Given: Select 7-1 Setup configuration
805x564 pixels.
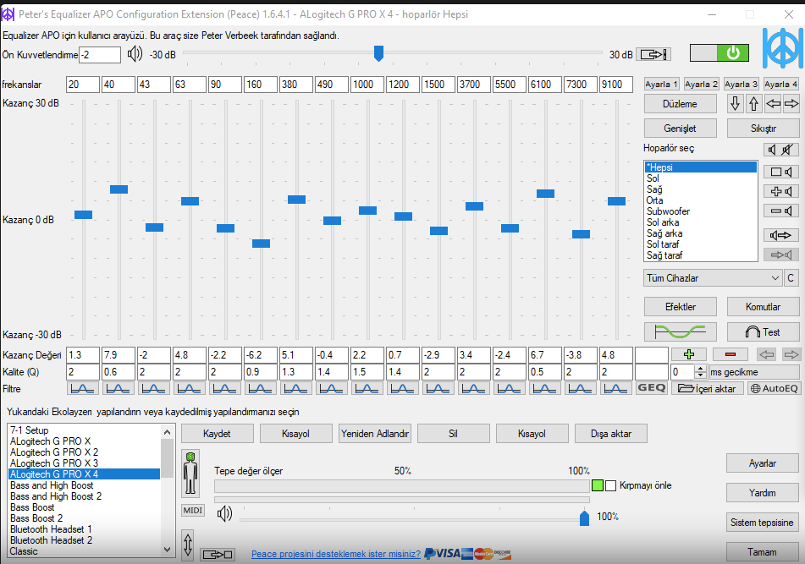Looking at the screenshot, I should (x=84, y=430).
